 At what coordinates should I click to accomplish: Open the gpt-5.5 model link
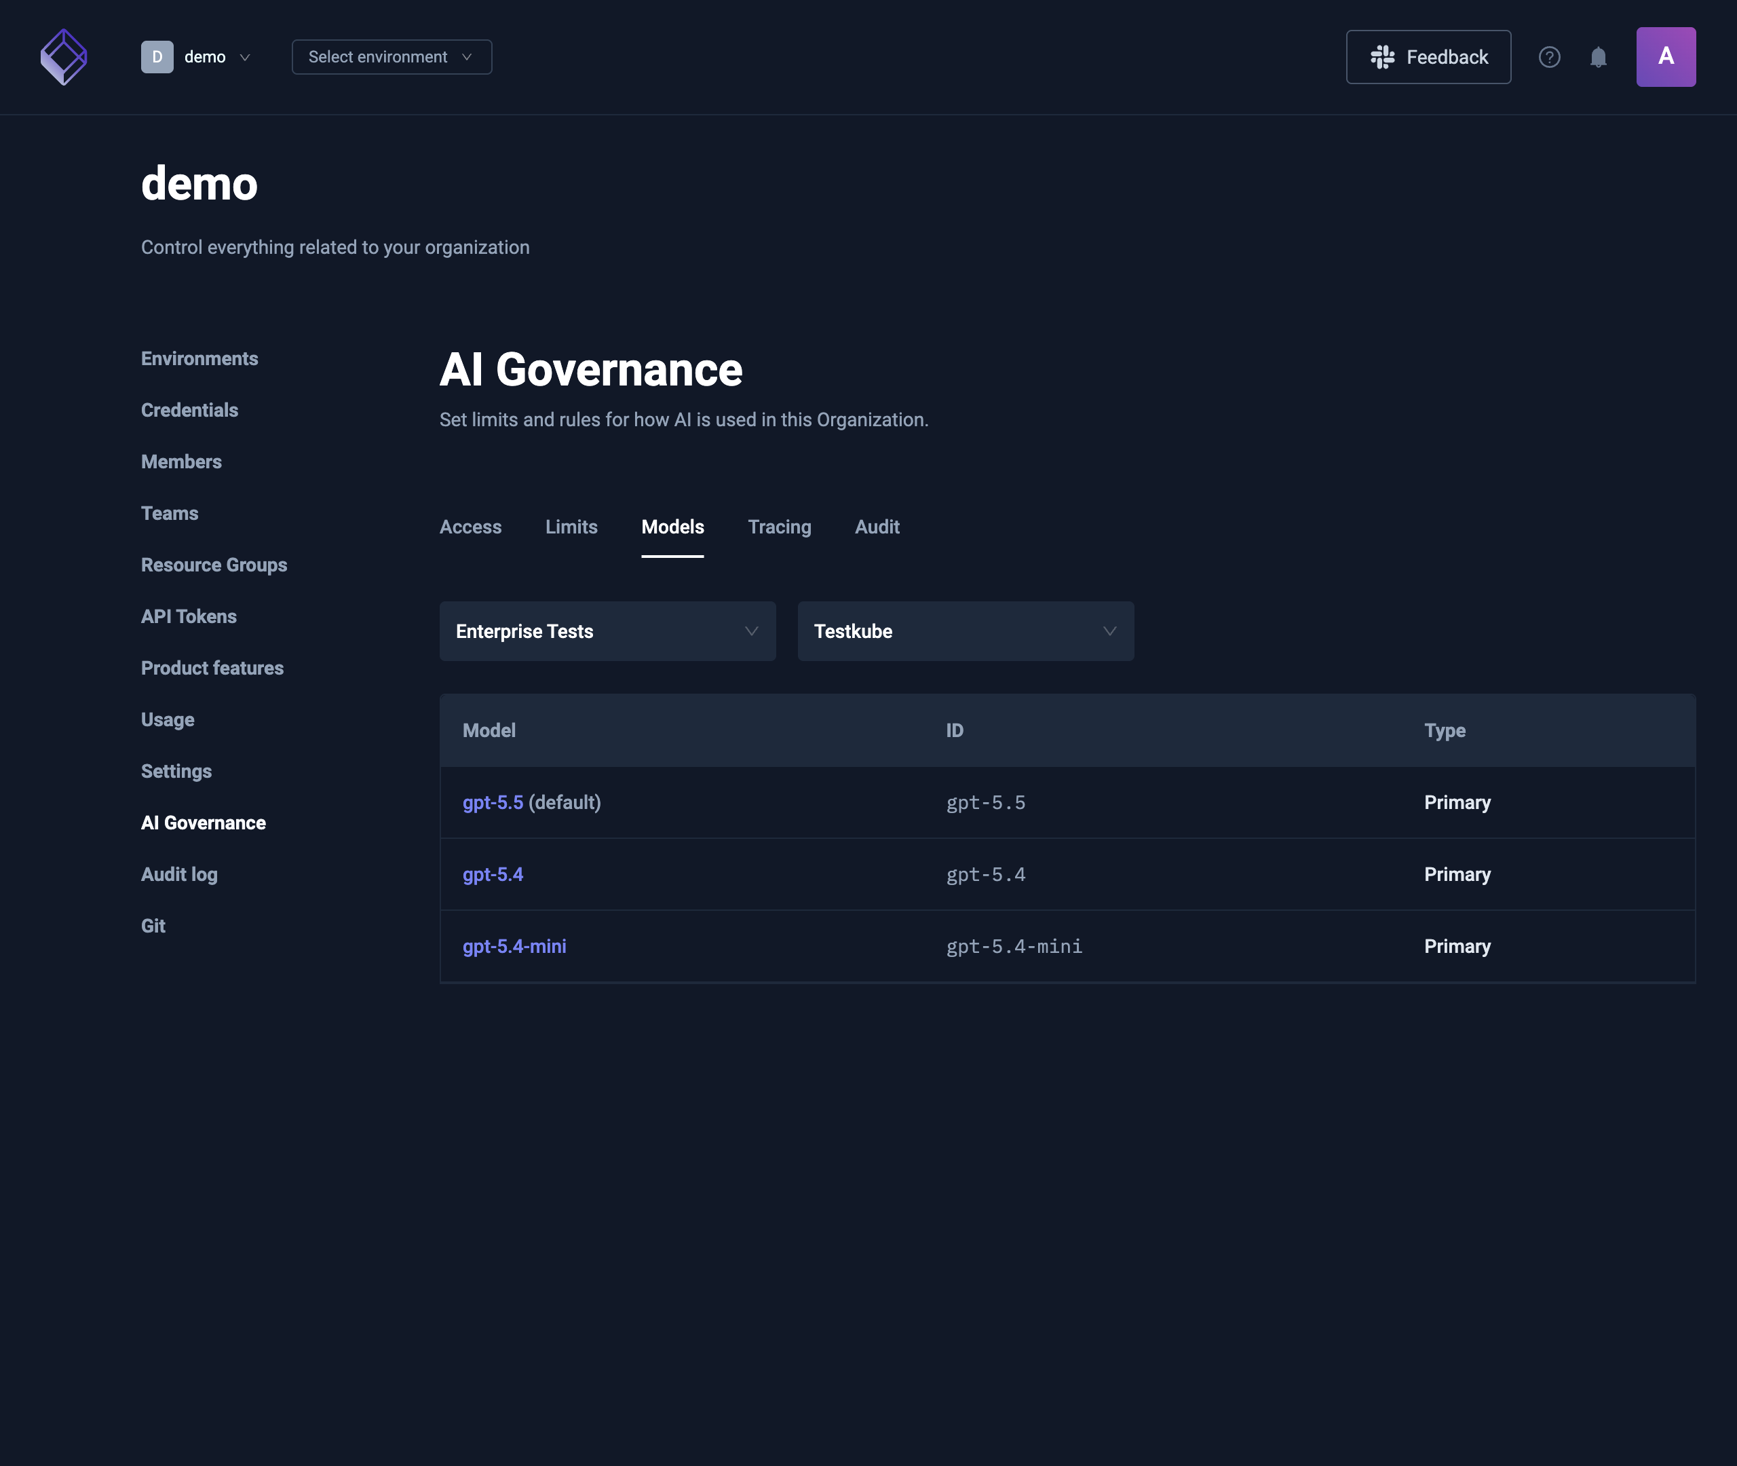point(493,803)
